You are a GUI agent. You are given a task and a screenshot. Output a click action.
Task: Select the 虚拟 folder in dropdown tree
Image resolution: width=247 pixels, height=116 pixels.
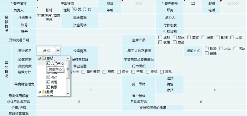50,58
